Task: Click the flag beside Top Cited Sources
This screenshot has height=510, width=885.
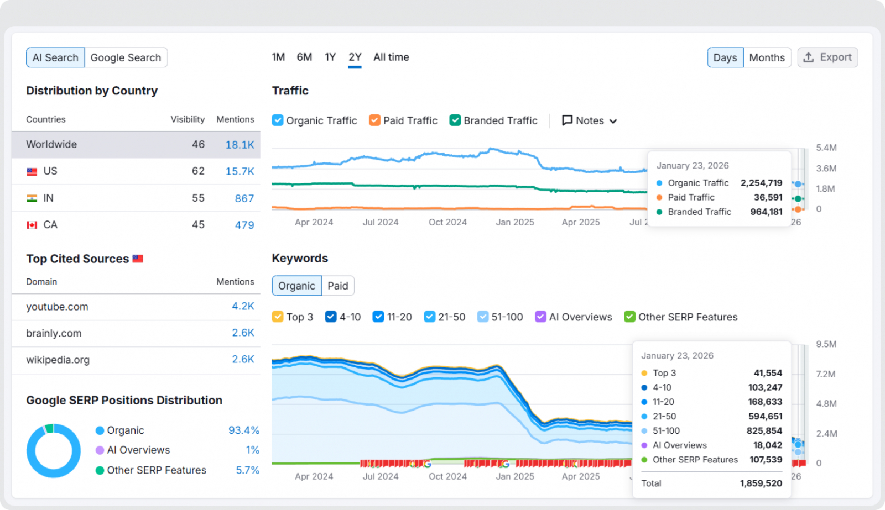Action: pos(138,259)
